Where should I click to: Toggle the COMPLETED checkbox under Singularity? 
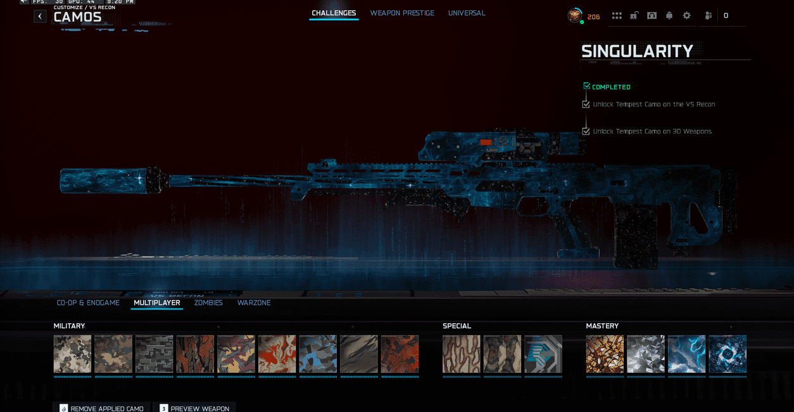586,86
